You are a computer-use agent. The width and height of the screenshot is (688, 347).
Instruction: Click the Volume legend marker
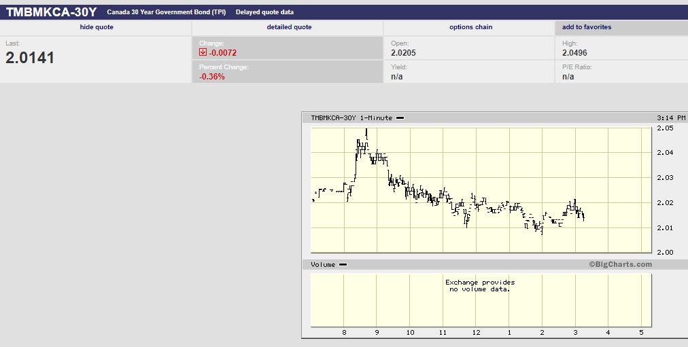(x=343, y=265)
